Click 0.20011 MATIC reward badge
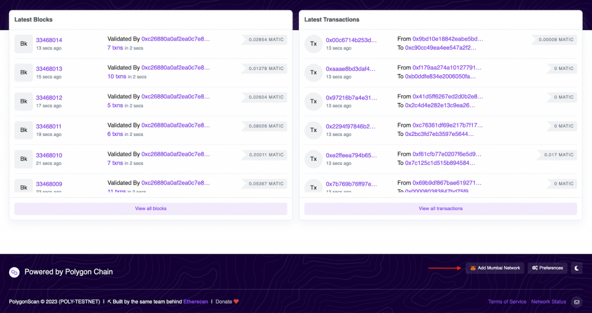592x313 pixels. click(x=264, y=155)
